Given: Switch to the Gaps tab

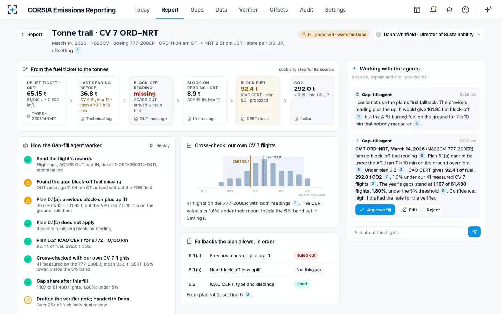Looking at the screenshot, I should click(x=197, y=10).
